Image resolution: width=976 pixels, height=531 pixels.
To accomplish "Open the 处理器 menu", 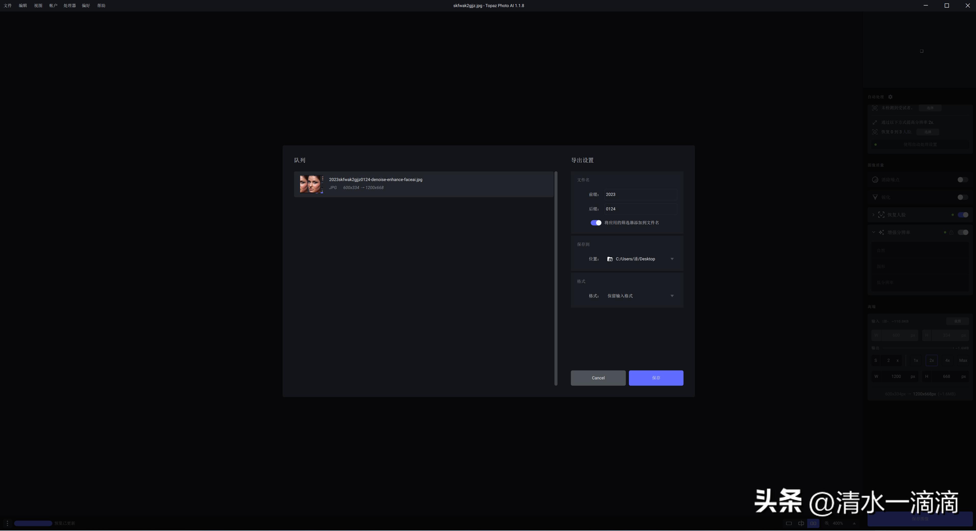I will tap(69, 6).
